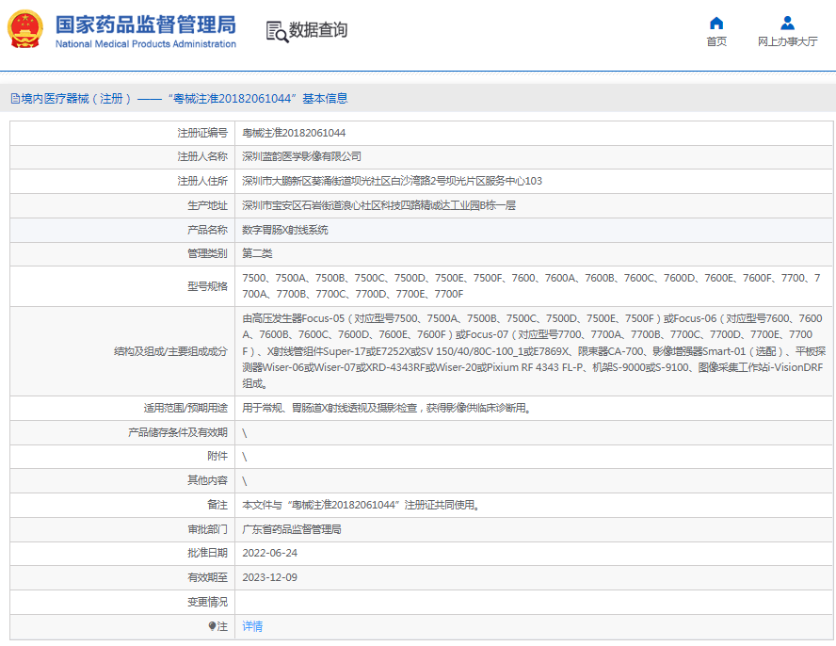Click the 结构及组成/主要组成成分 label

(x=170, y=351)
